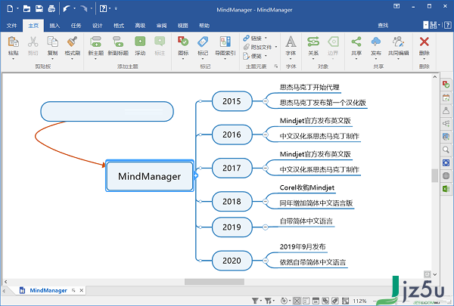This screenshot has height=306, width=454.
Task: Collapse the 2020 branch subtopics
Action: pyautogui.click(x=266, y=261)
